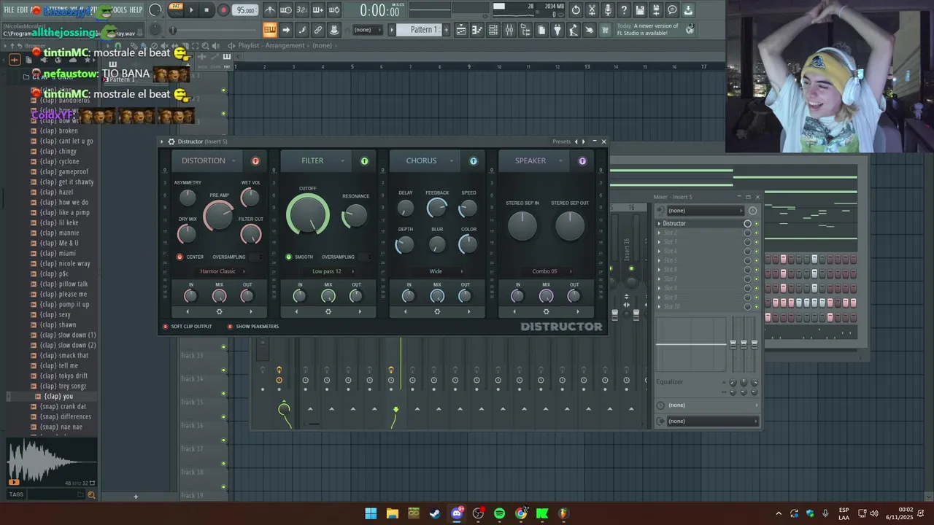Open the Mixer output (none) dropdown at bottom
Image resolution: width=934 pixels, height=525 pixels.
[712, 421]
